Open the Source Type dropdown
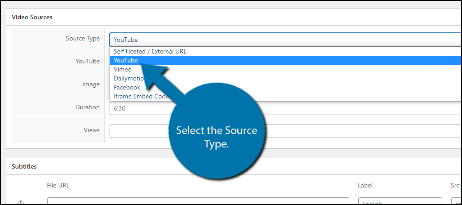This screenshot has width=462, height=205. pyautogui.click(x=285, y=40)
